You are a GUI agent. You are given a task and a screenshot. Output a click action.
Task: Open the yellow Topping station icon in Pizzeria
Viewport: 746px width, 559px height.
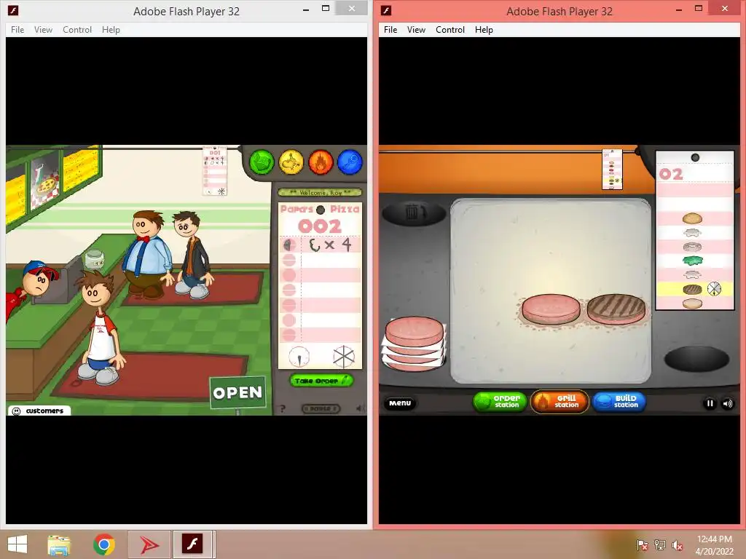point(291,162)
